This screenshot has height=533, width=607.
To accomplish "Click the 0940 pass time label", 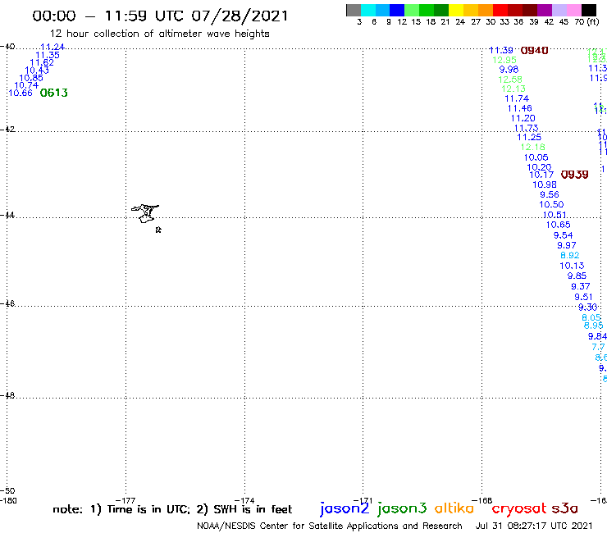I will point(534,51).
